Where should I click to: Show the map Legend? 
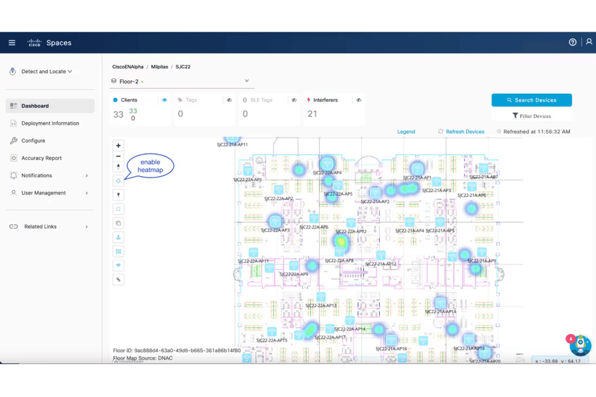tap(406, 132)
